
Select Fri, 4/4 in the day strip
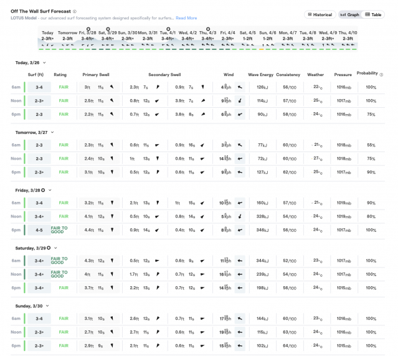pyautogui.click(x=228, y=39)
